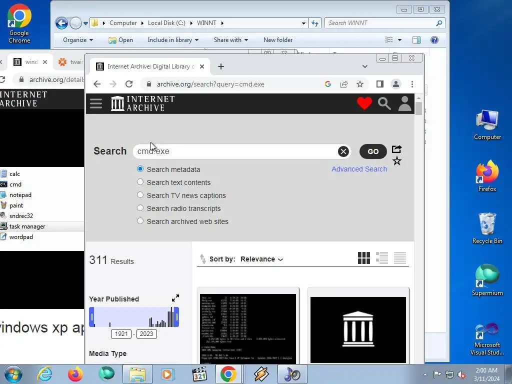Click the GO search button

coord(373,151)
